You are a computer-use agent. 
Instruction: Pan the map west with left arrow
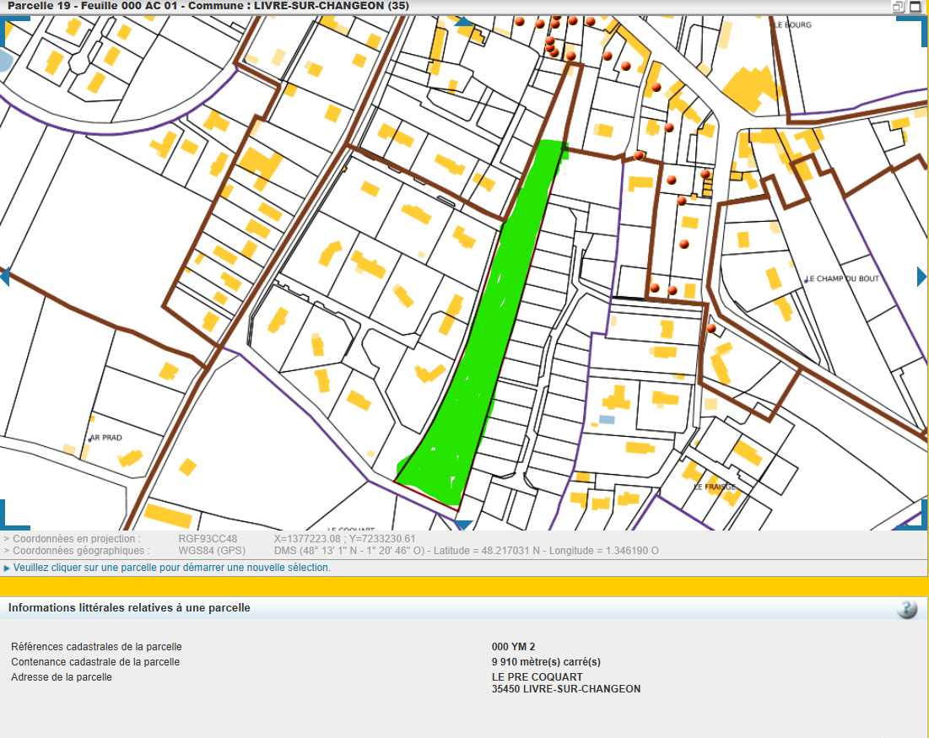5,276
